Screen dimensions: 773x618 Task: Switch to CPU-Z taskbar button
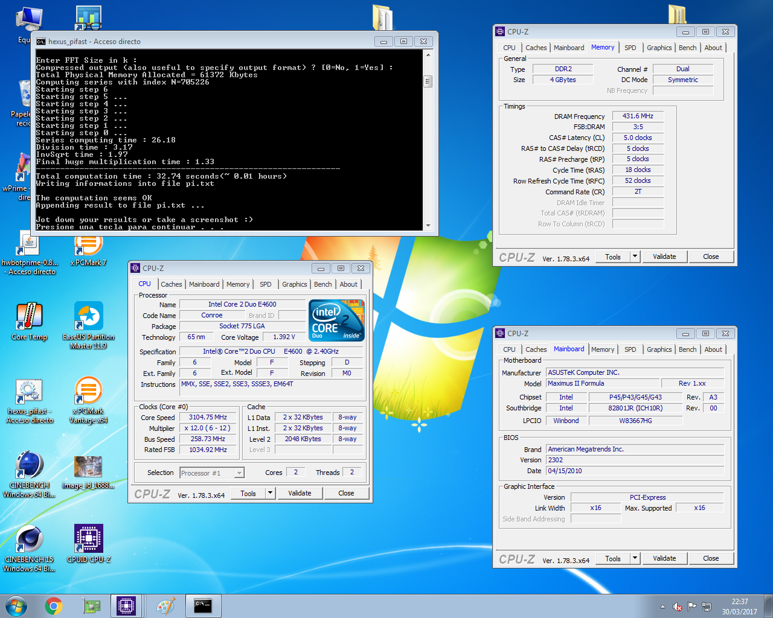point(126,606)
